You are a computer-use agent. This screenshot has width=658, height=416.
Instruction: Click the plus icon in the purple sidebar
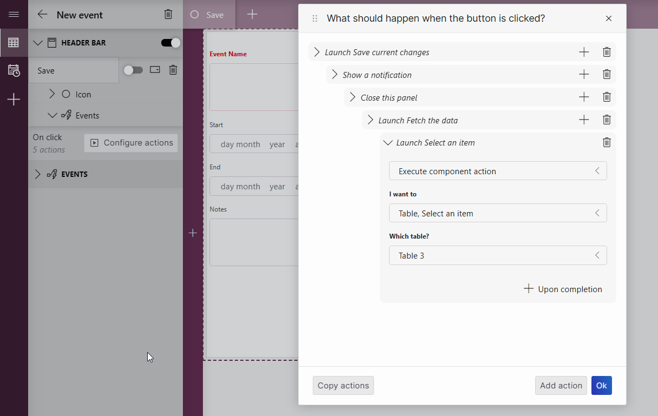pos(14,98)
